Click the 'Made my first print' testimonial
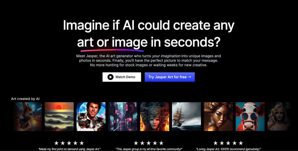This screenshot has width=298, height=151. tap(69, 149)
